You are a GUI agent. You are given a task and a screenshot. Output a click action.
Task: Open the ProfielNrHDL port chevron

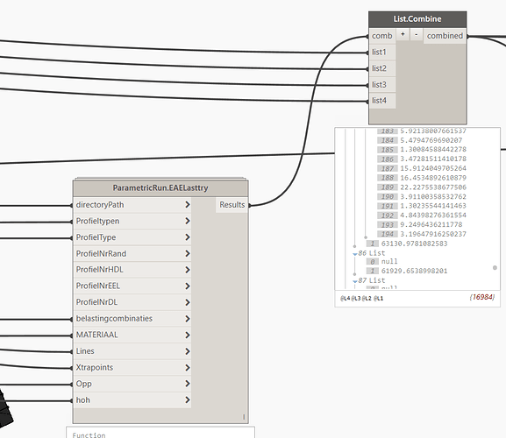187,270
